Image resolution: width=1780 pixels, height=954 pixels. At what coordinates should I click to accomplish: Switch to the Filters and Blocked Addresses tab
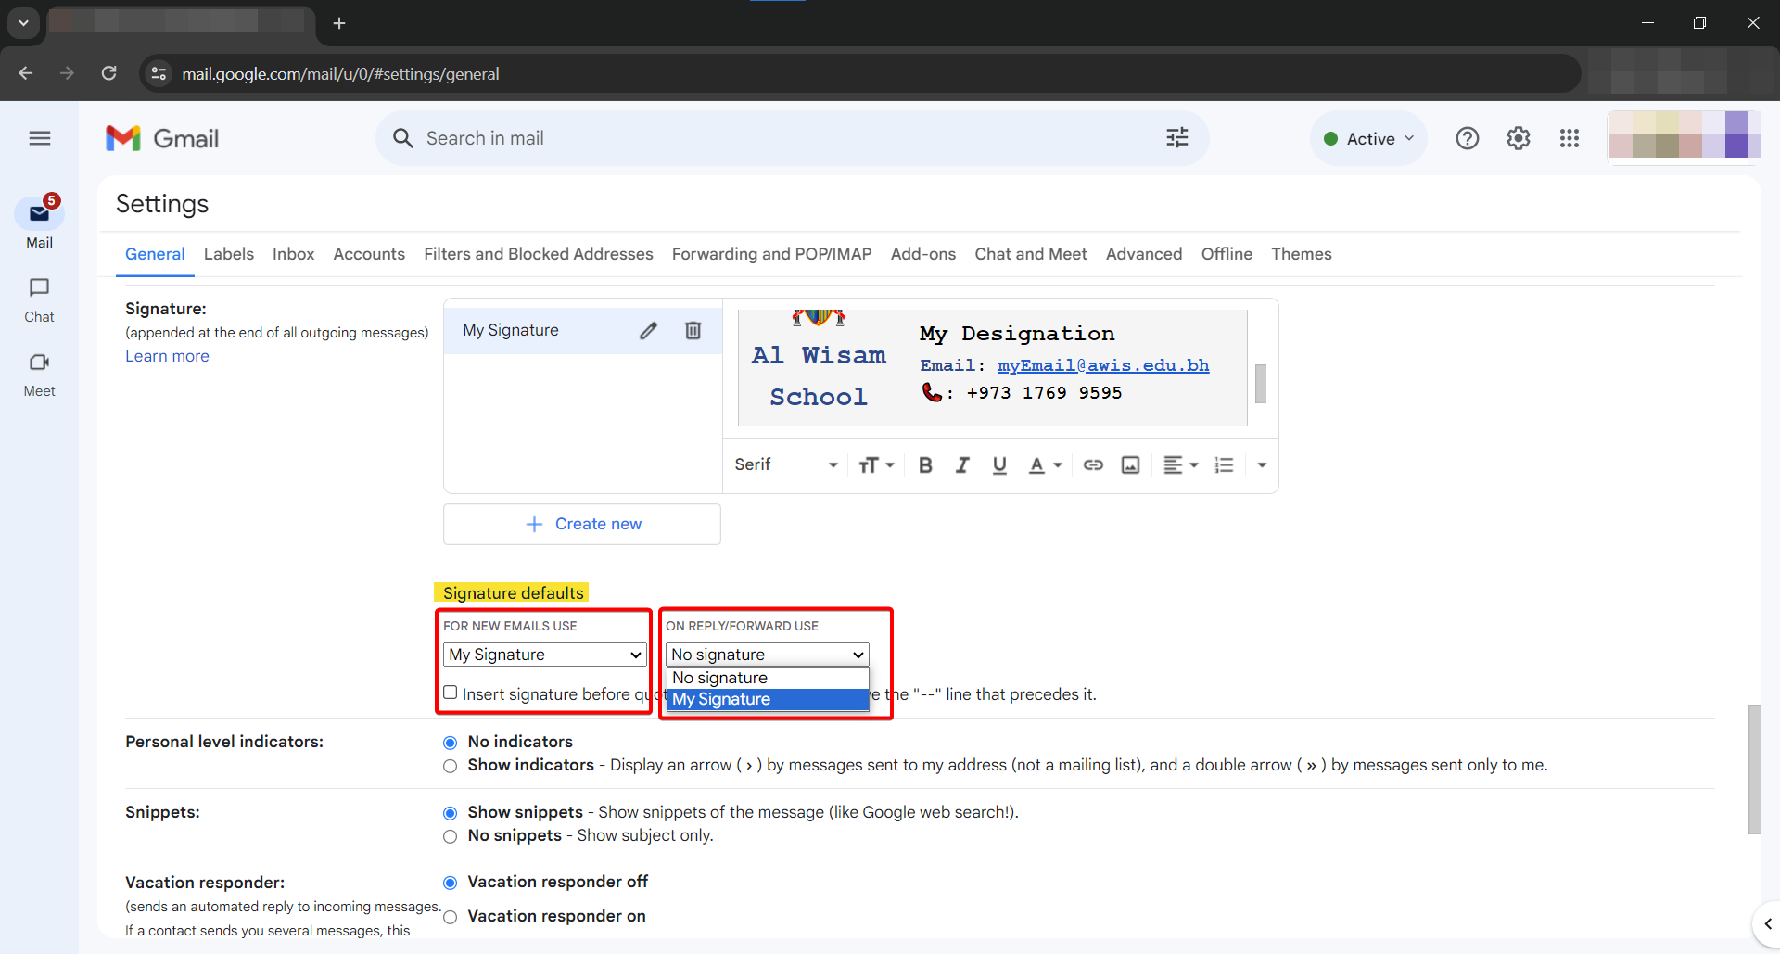538,254
